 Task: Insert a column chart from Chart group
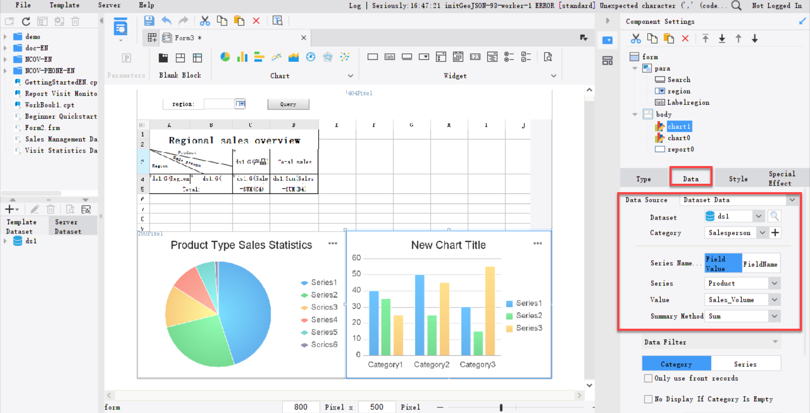pyautogui.click(x=242, y=57)
